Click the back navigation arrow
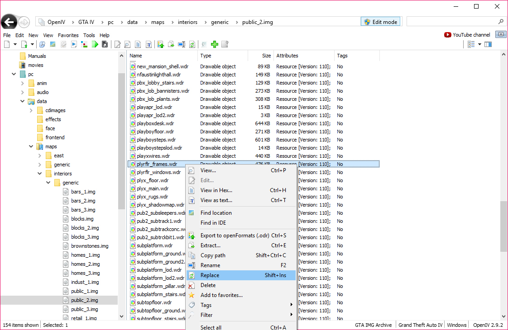 (x=9, y=22)
